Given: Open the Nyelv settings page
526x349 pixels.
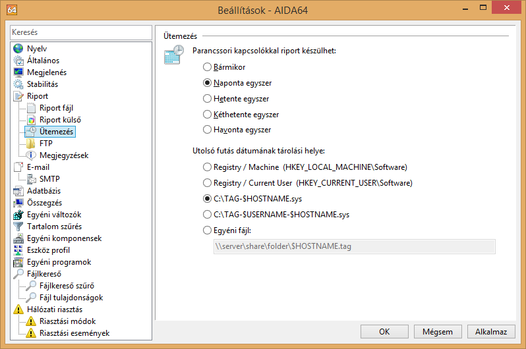Looking at the screenshot, I should 37,49.
